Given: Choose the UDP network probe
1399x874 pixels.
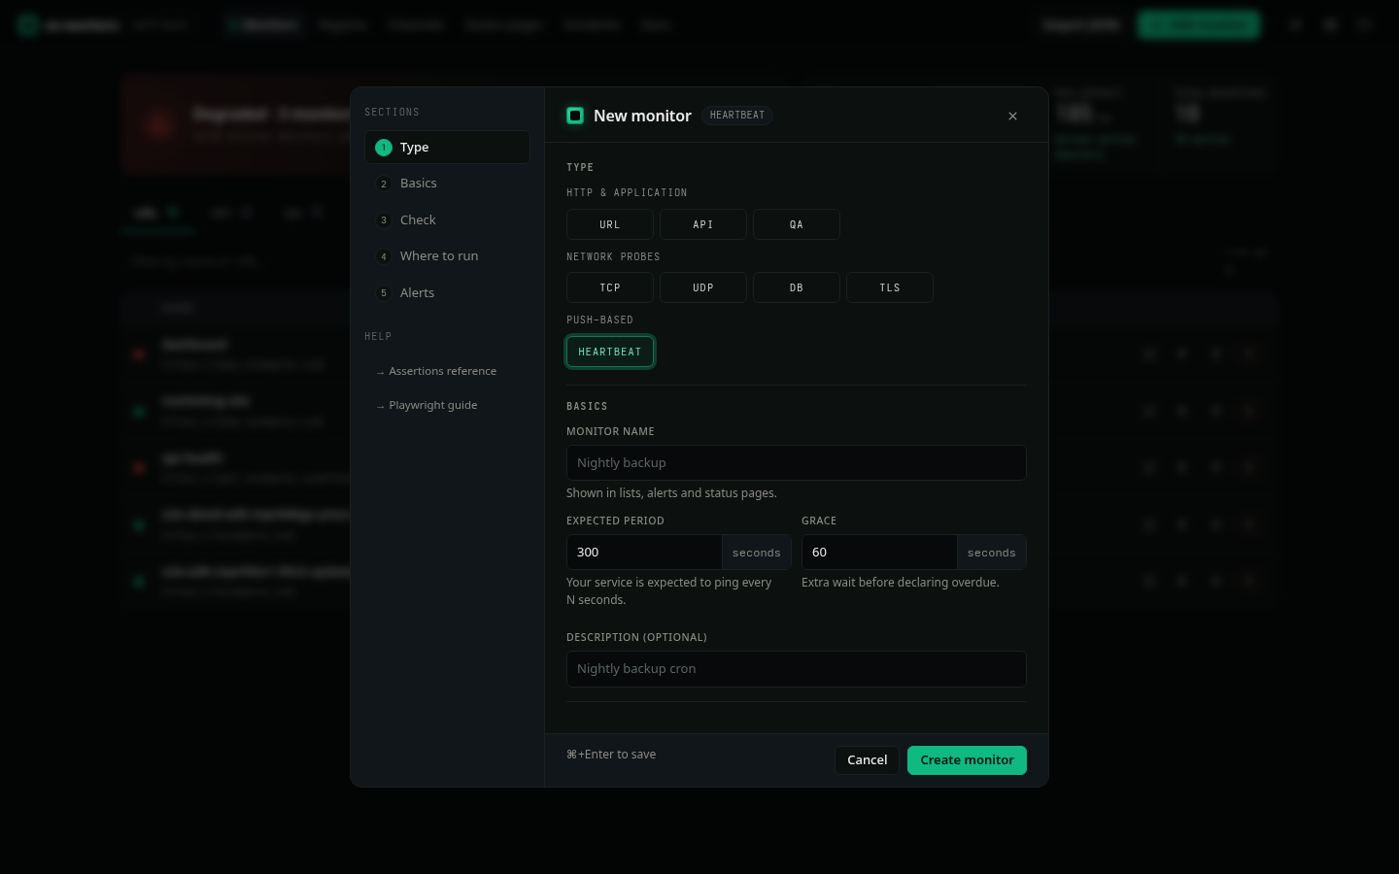Looking at the screenshot, I should click(x=703, y=287).
